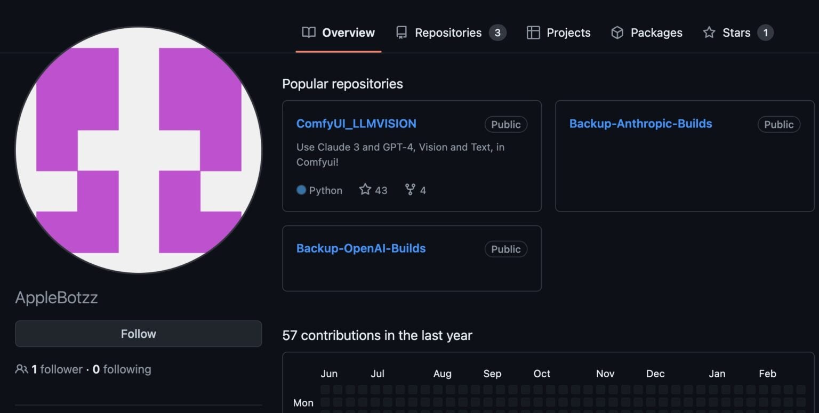This screenshot has height=413, width=819.
Task: Open the ComfyUI_LLMVISION repository link
Action: click(356, 124)
